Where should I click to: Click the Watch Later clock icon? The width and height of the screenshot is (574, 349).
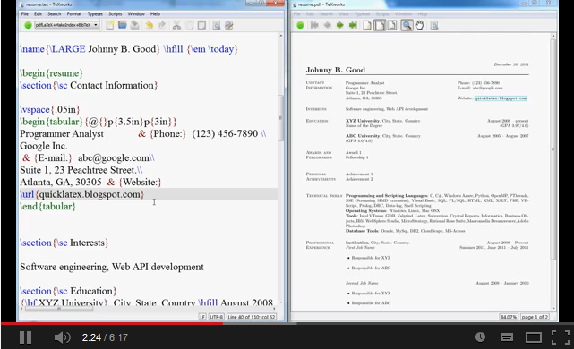click(x=480, y=337)
